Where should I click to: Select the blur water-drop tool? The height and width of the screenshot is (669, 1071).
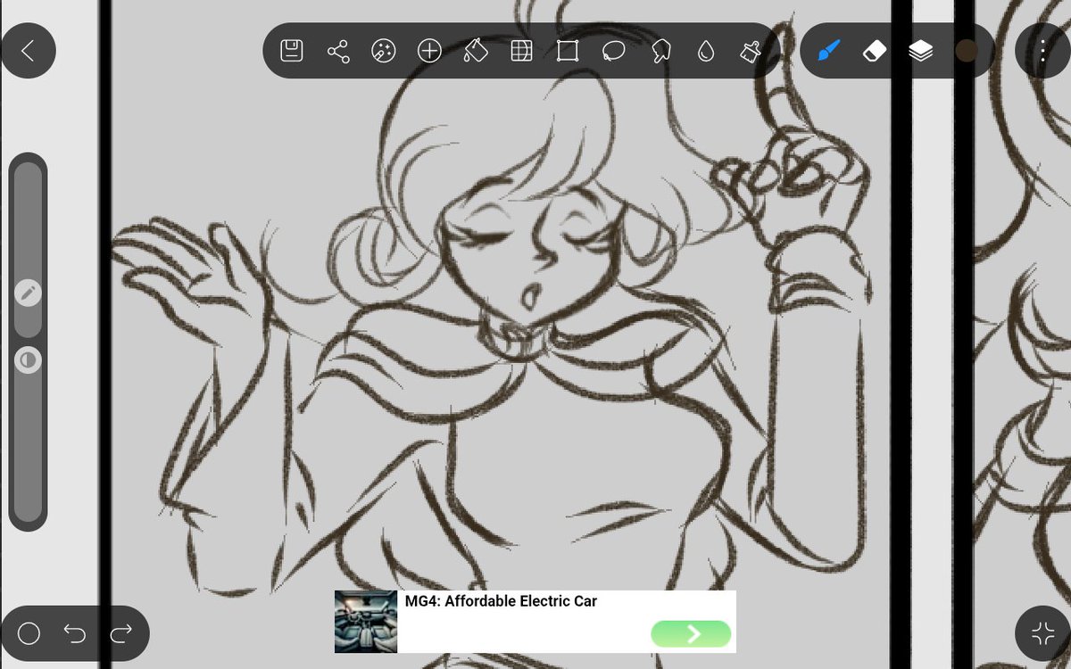pos(706,51)
